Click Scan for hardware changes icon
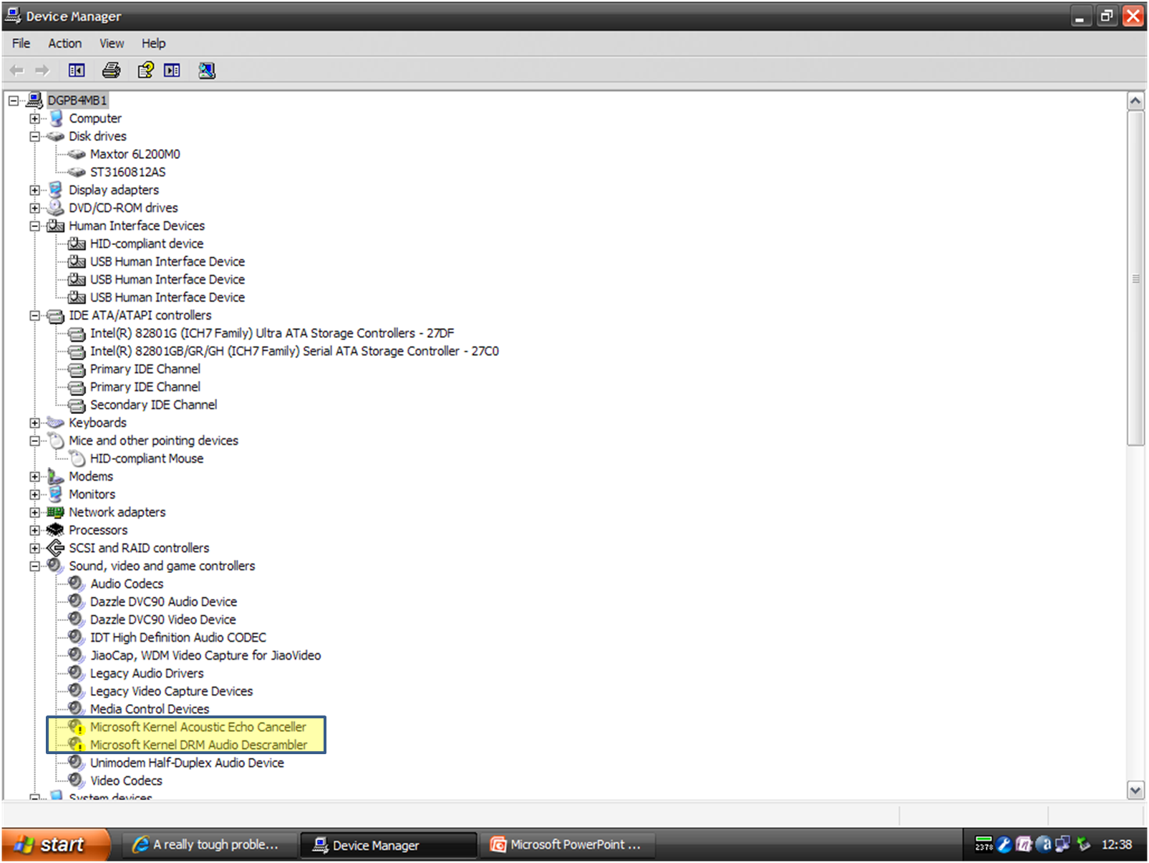Viewport: 1149px width, 863px height. 207,70
